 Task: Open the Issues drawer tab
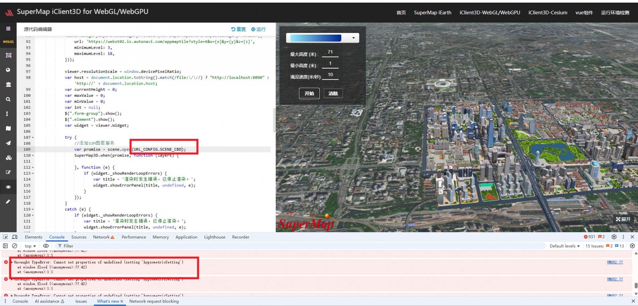click(81, 301)
